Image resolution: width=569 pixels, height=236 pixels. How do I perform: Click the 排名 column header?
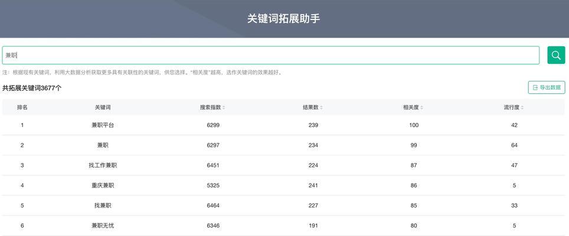[22, 107]
